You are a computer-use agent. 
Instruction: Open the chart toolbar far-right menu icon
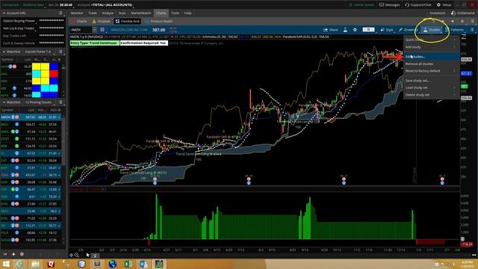472,30
